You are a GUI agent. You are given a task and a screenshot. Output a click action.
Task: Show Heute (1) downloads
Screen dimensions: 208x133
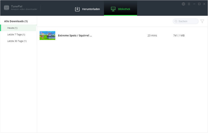coord(18,28)
